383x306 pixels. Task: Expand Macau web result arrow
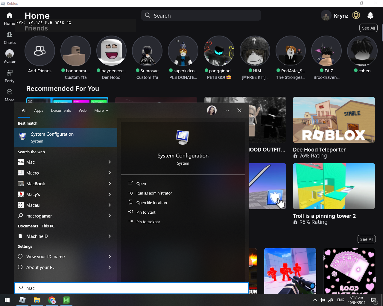click(x=110, y=205)
